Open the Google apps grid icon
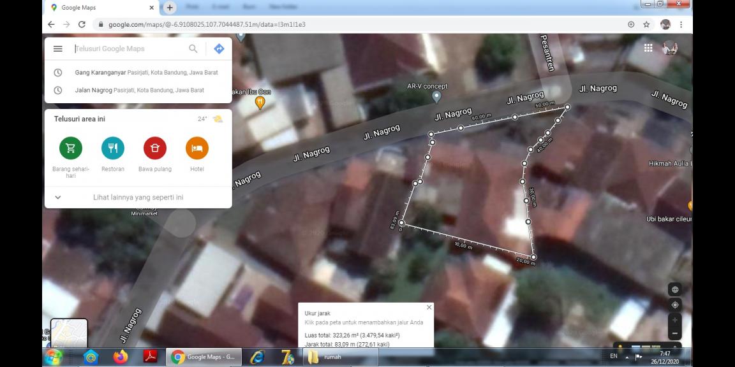The image size is (735, 367). 648,47
